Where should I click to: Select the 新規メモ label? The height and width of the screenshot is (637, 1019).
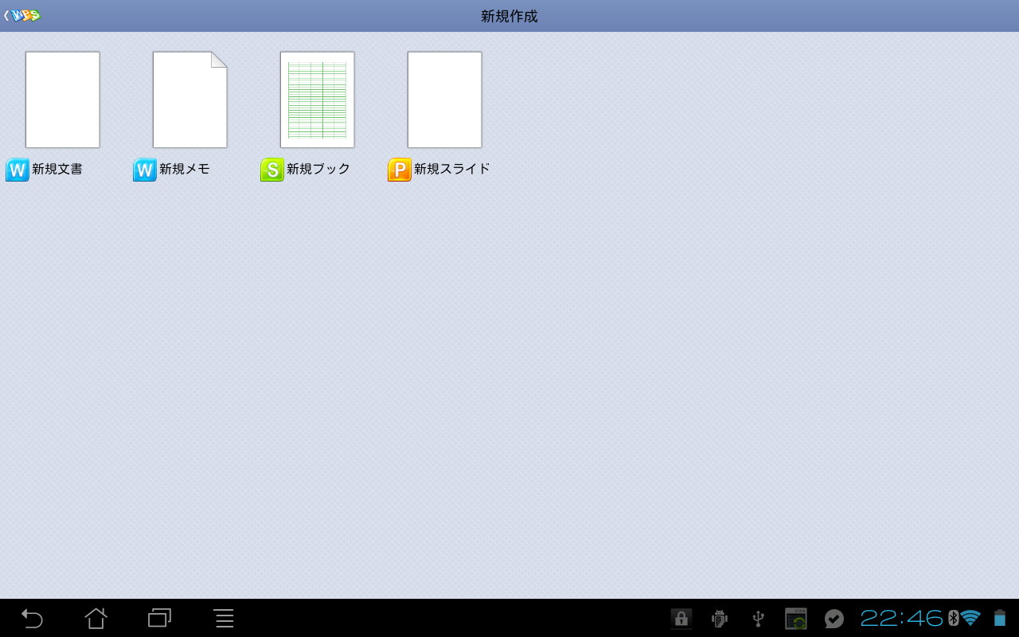click(185, 169)
